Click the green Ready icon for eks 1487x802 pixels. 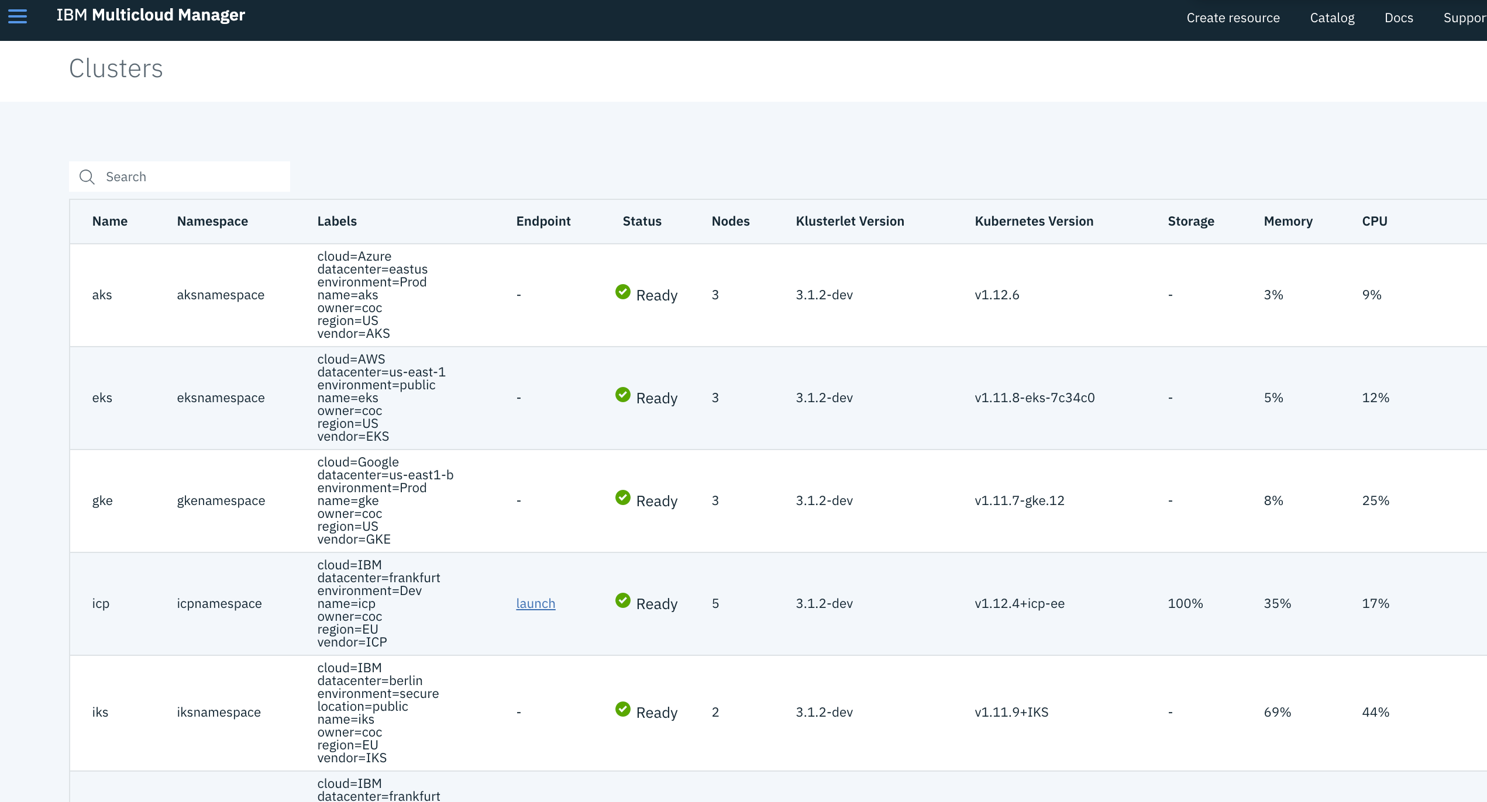coord(623,395)
